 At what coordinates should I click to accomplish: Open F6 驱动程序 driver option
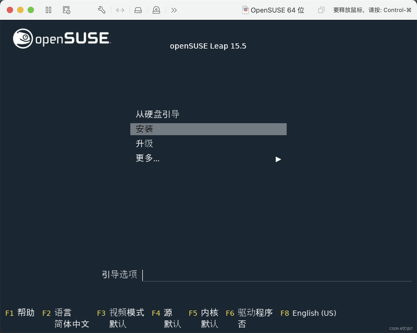pos(249,313)
